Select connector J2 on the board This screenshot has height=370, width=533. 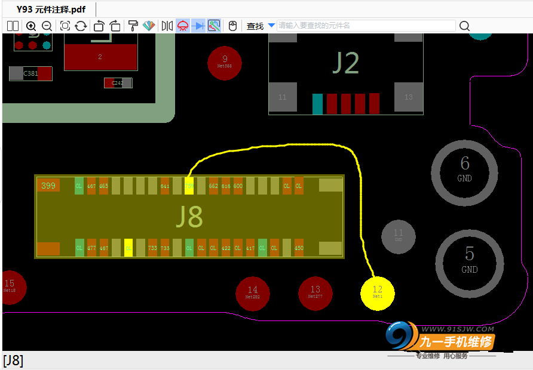pos(345,63)
